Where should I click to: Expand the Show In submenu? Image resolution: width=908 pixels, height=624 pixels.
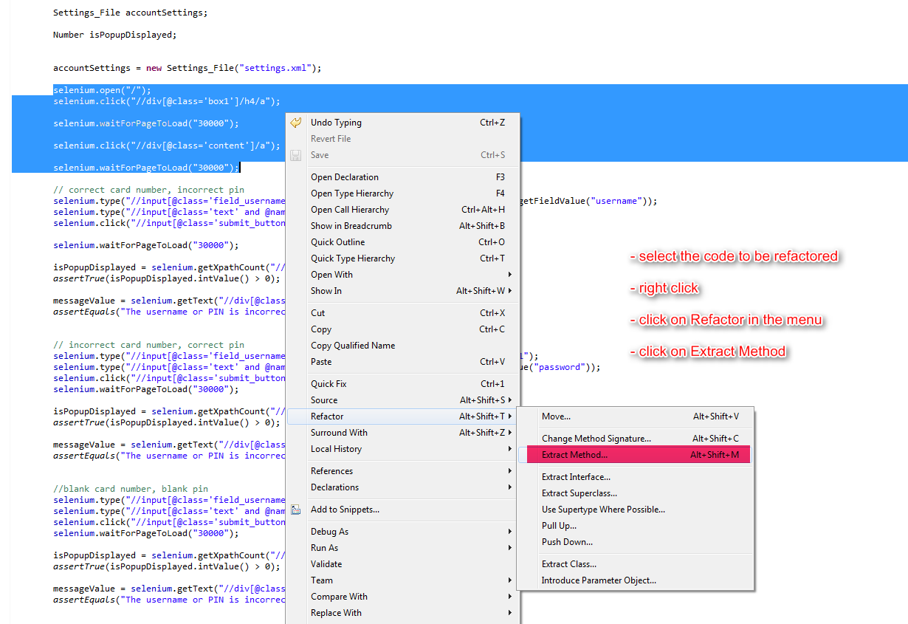403,291
